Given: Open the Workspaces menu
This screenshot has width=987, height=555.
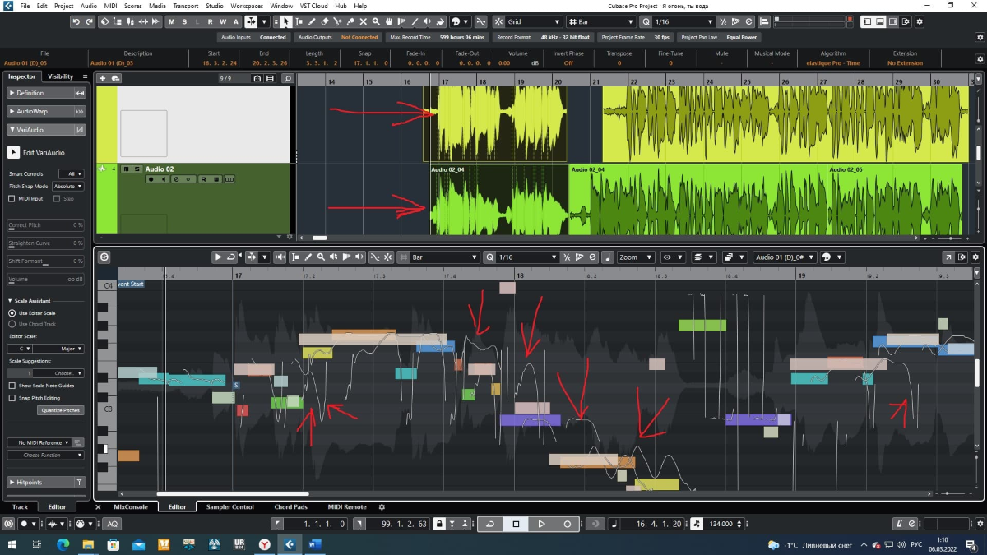Looking at the screenshot, I should click(247, 6).
